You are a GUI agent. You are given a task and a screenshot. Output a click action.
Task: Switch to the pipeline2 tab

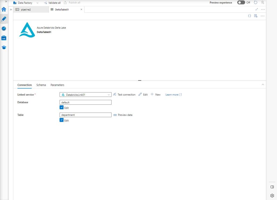click(26, 9)
